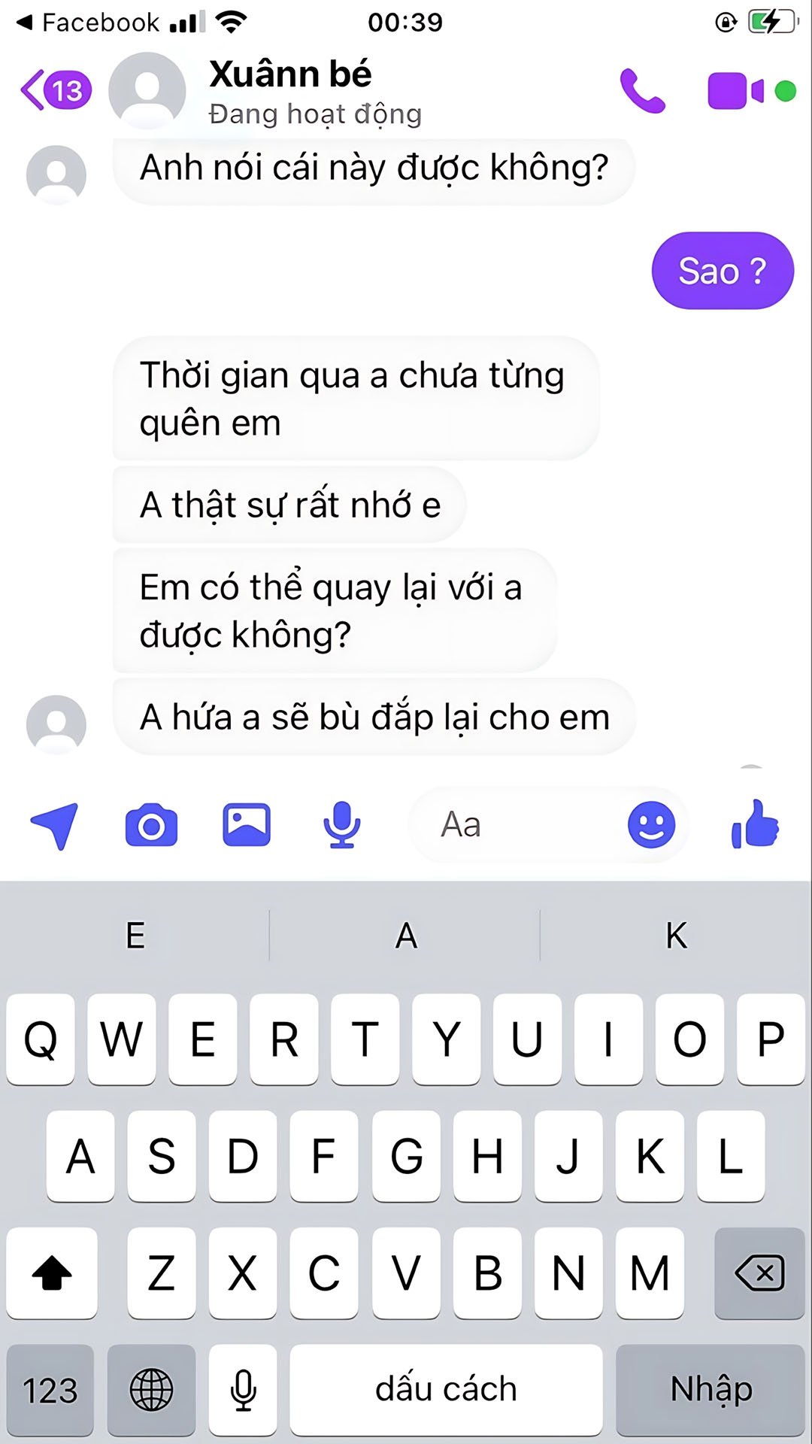Start a video call

pos(736,91)
